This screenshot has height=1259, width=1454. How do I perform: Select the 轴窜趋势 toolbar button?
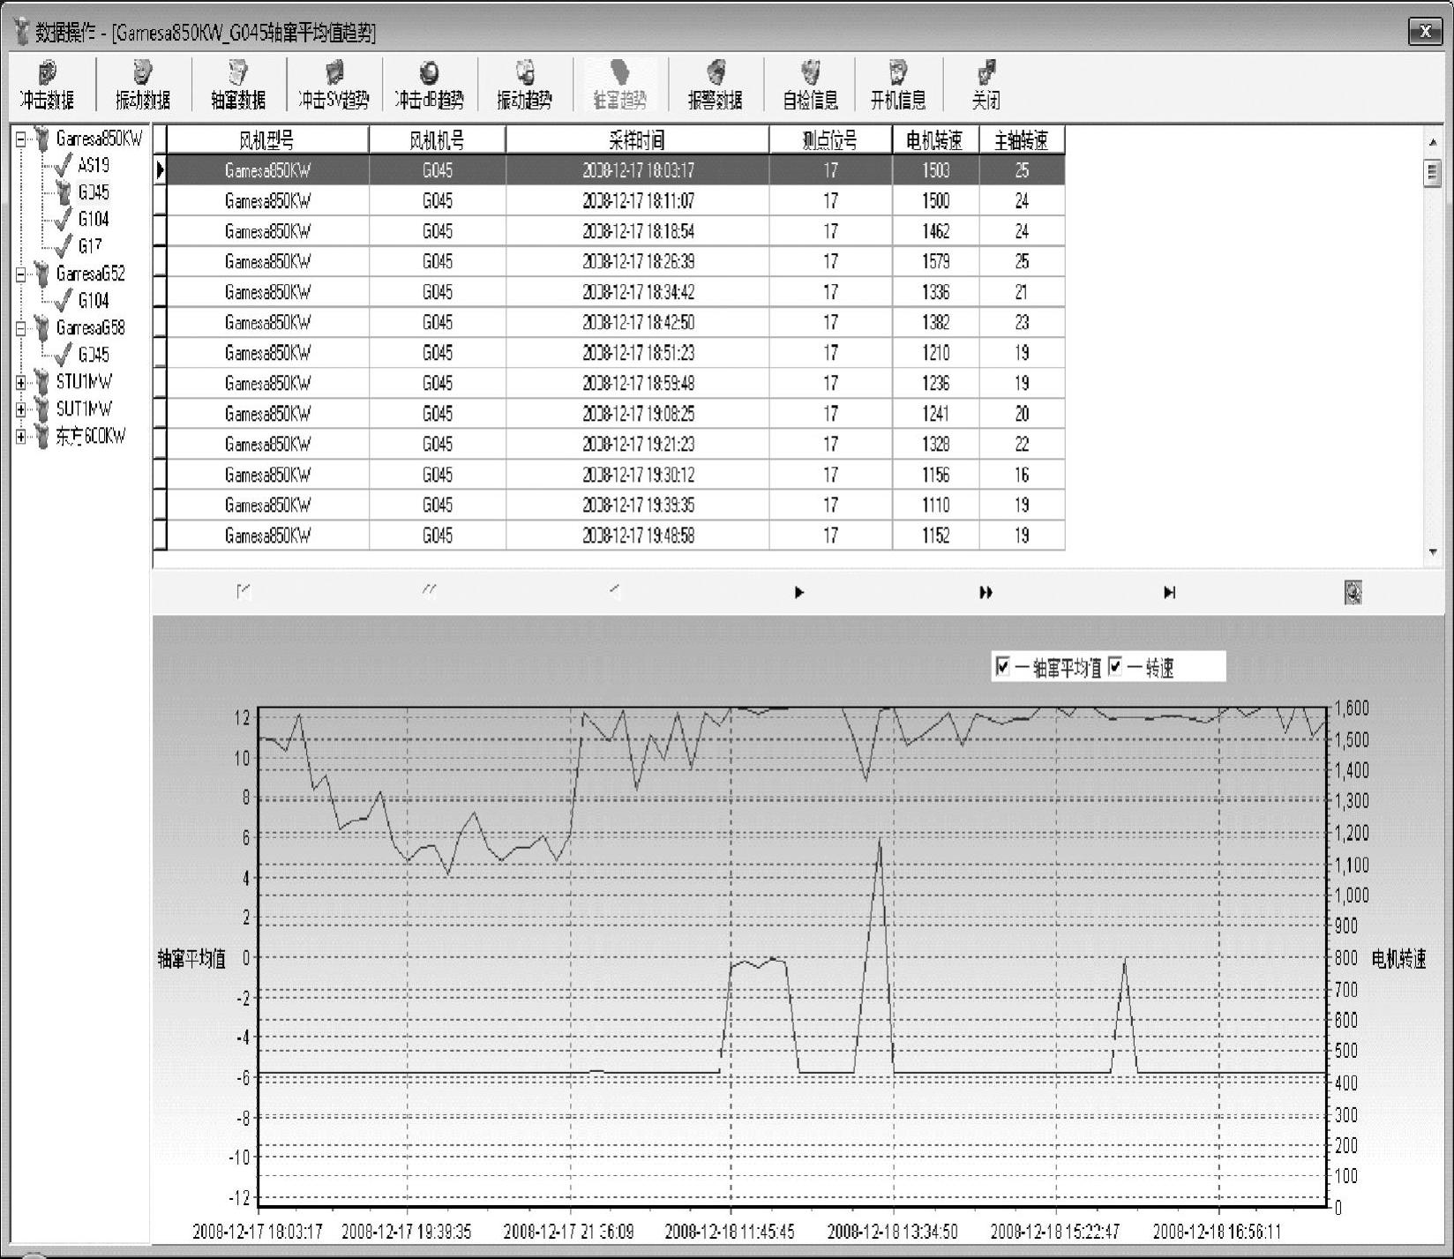pos(619,86)
